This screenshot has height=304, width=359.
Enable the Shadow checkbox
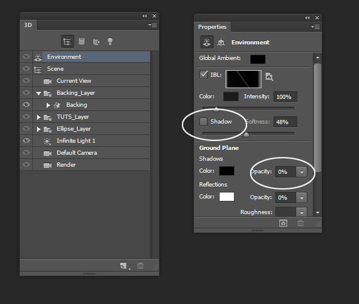pos(203,122)
